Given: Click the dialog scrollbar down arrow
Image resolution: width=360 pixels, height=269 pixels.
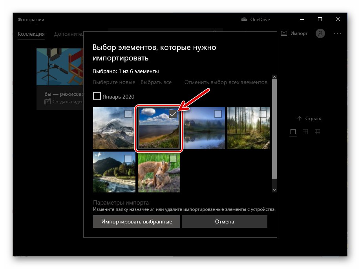Looking at the screenshot, I should click(274, 190).
